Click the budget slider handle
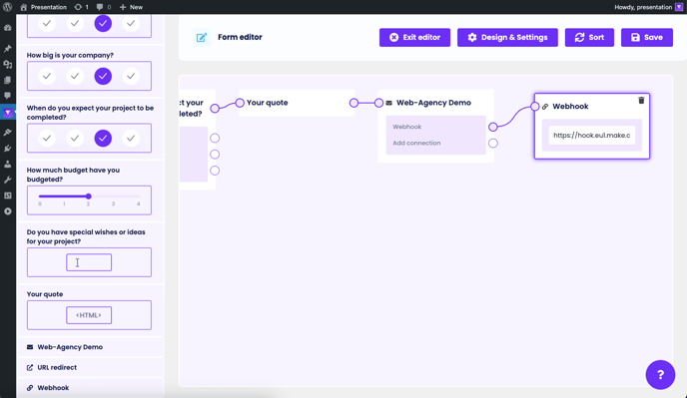The height and width of the screenshot is (398, 687). click(x=89, y=197)
